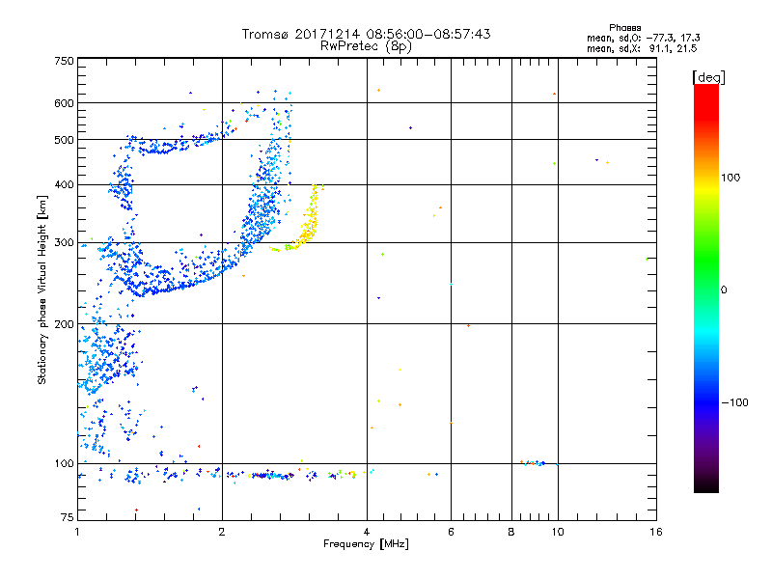The height and width of the screenshot is (579, 772).
Task: Click the colorbar tick label '0'
Action: coord(724,290)
